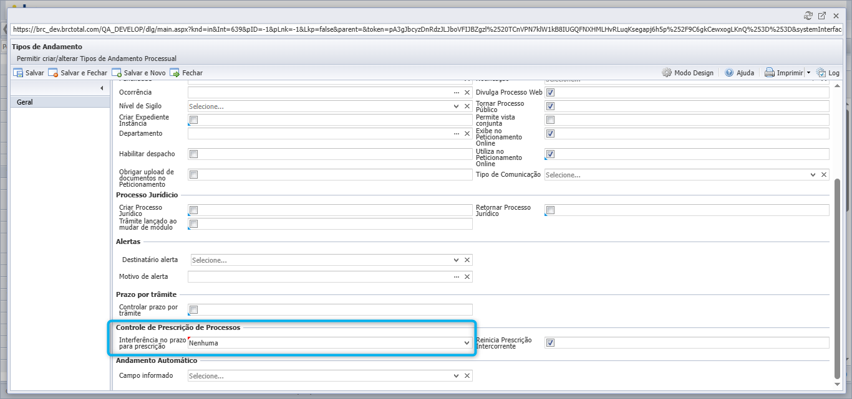Open Motivo de alerta lookup ellipsis
This screenshot has height=399, width=852.
click(x=456, y=276)
